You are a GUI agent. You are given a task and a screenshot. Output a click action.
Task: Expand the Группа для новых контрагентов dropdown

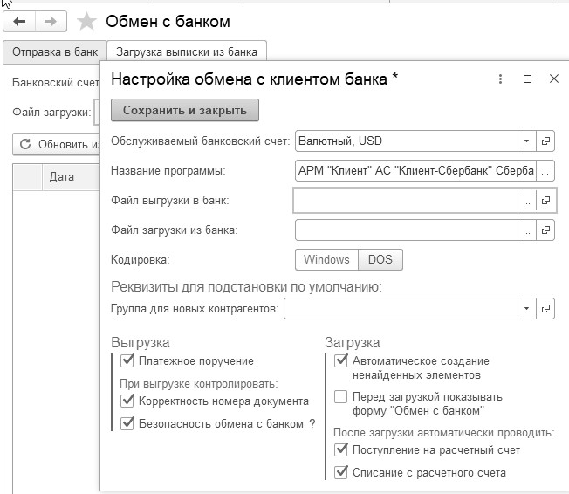point(526,309)
